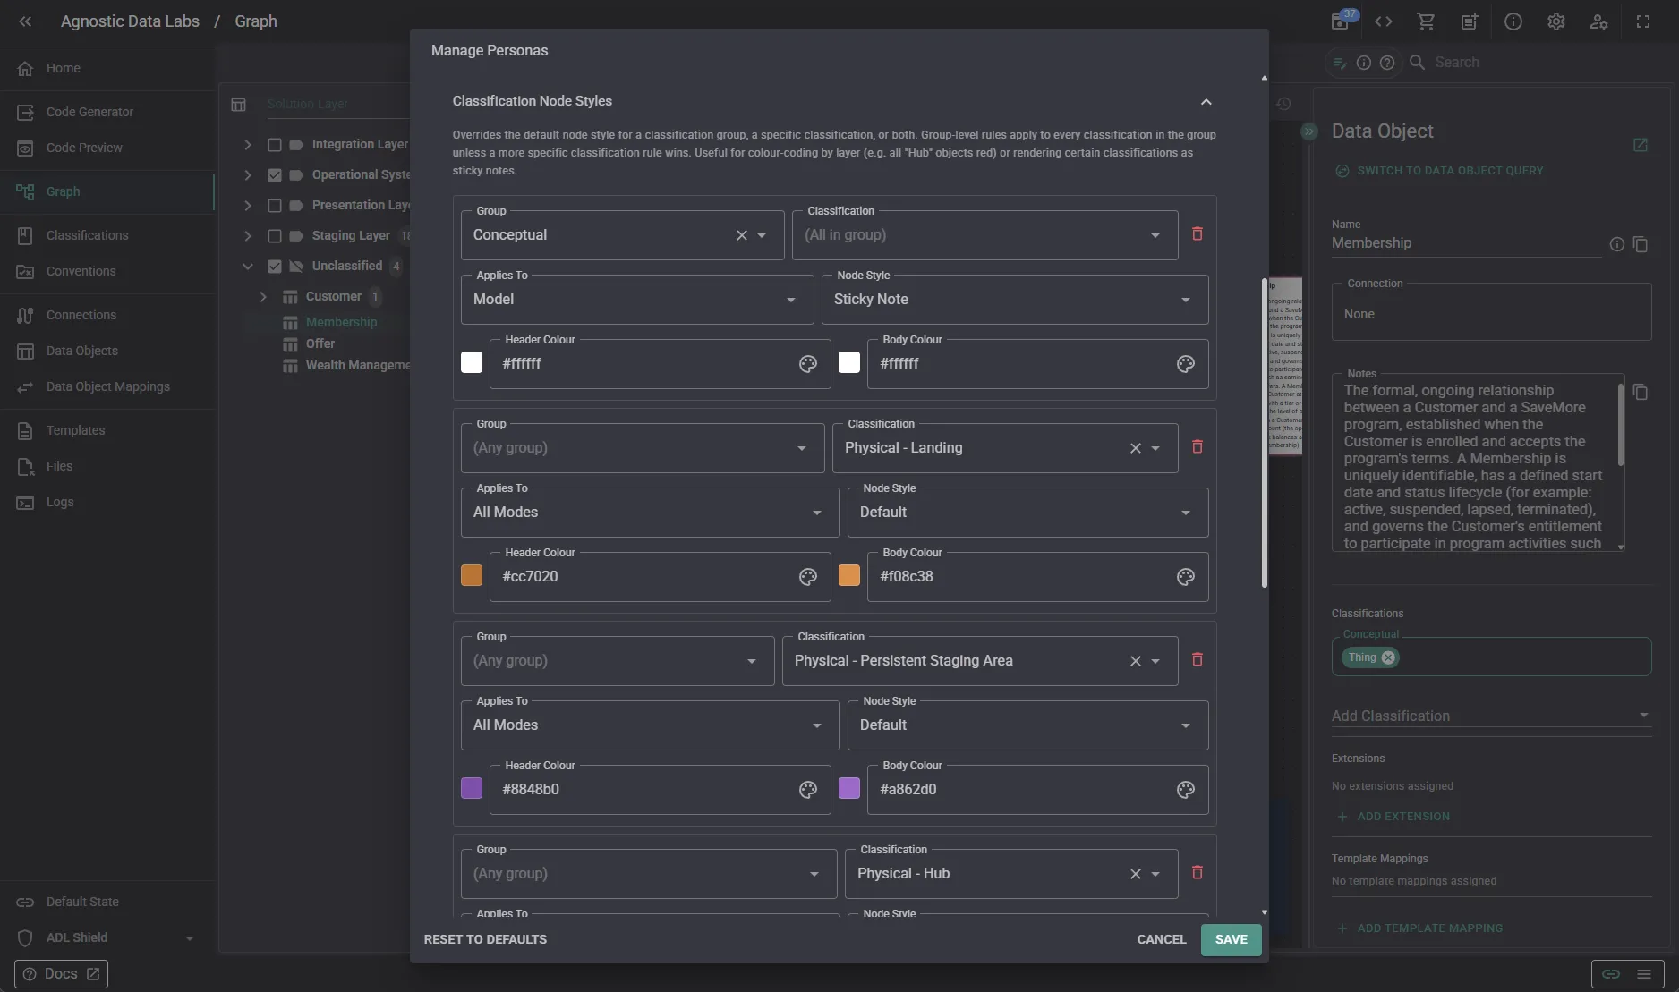
Task: Click the SAVE button
Action: click(x=1231, y=940)
